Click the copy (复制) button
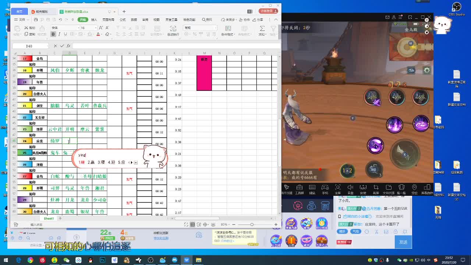 (29, 34)
